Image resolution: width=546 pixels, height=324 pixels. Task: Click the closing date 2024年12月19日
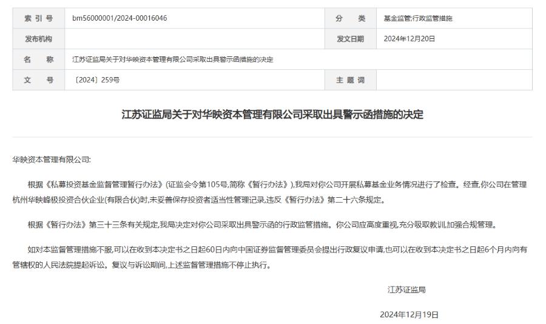(x=409, y=314)
